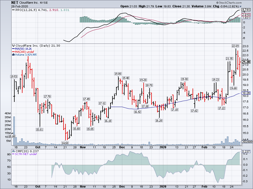Click the 18.26 moving-average tag on right axis
This screenshot has width=253, height=189.
coord(246,93)
